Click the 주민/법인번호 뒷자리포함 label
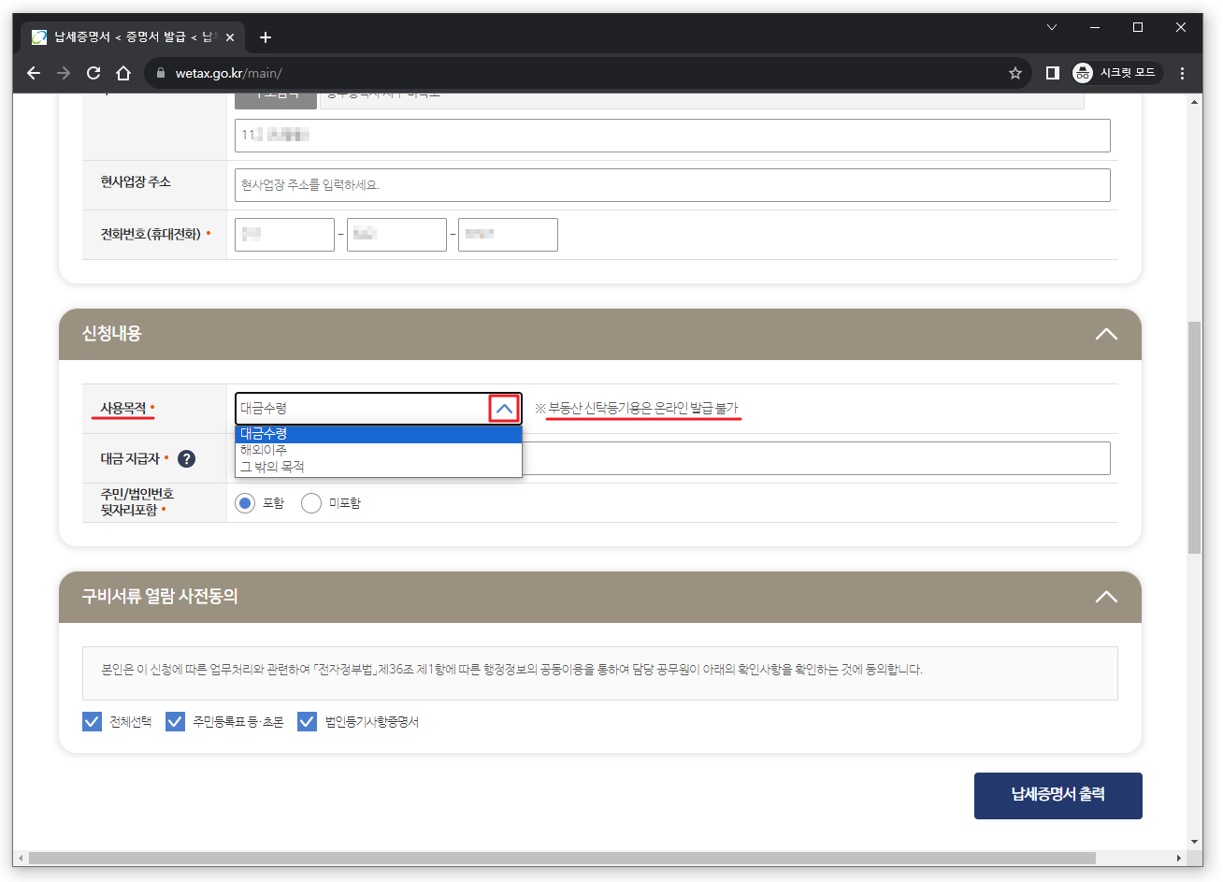Image resolution: width=1223 pixels, height=882 pixels. click(x=137, y=502)
